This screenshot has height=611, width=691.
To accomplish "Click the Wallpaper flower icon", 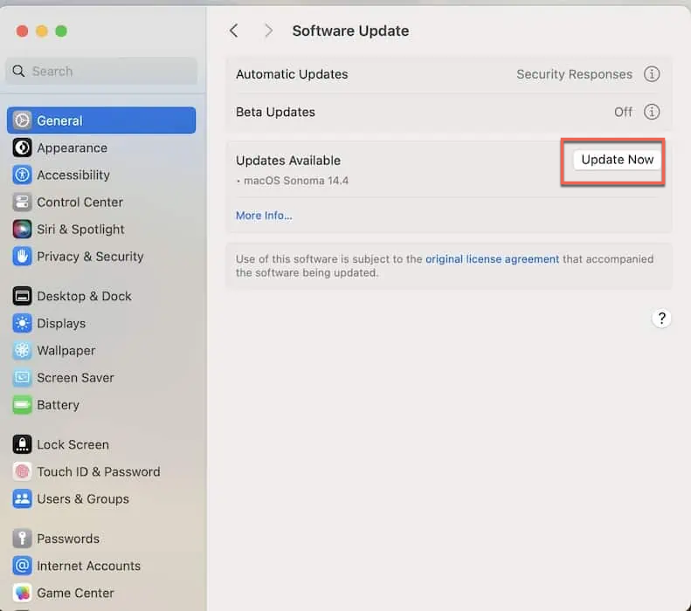I will coord(22,350).
